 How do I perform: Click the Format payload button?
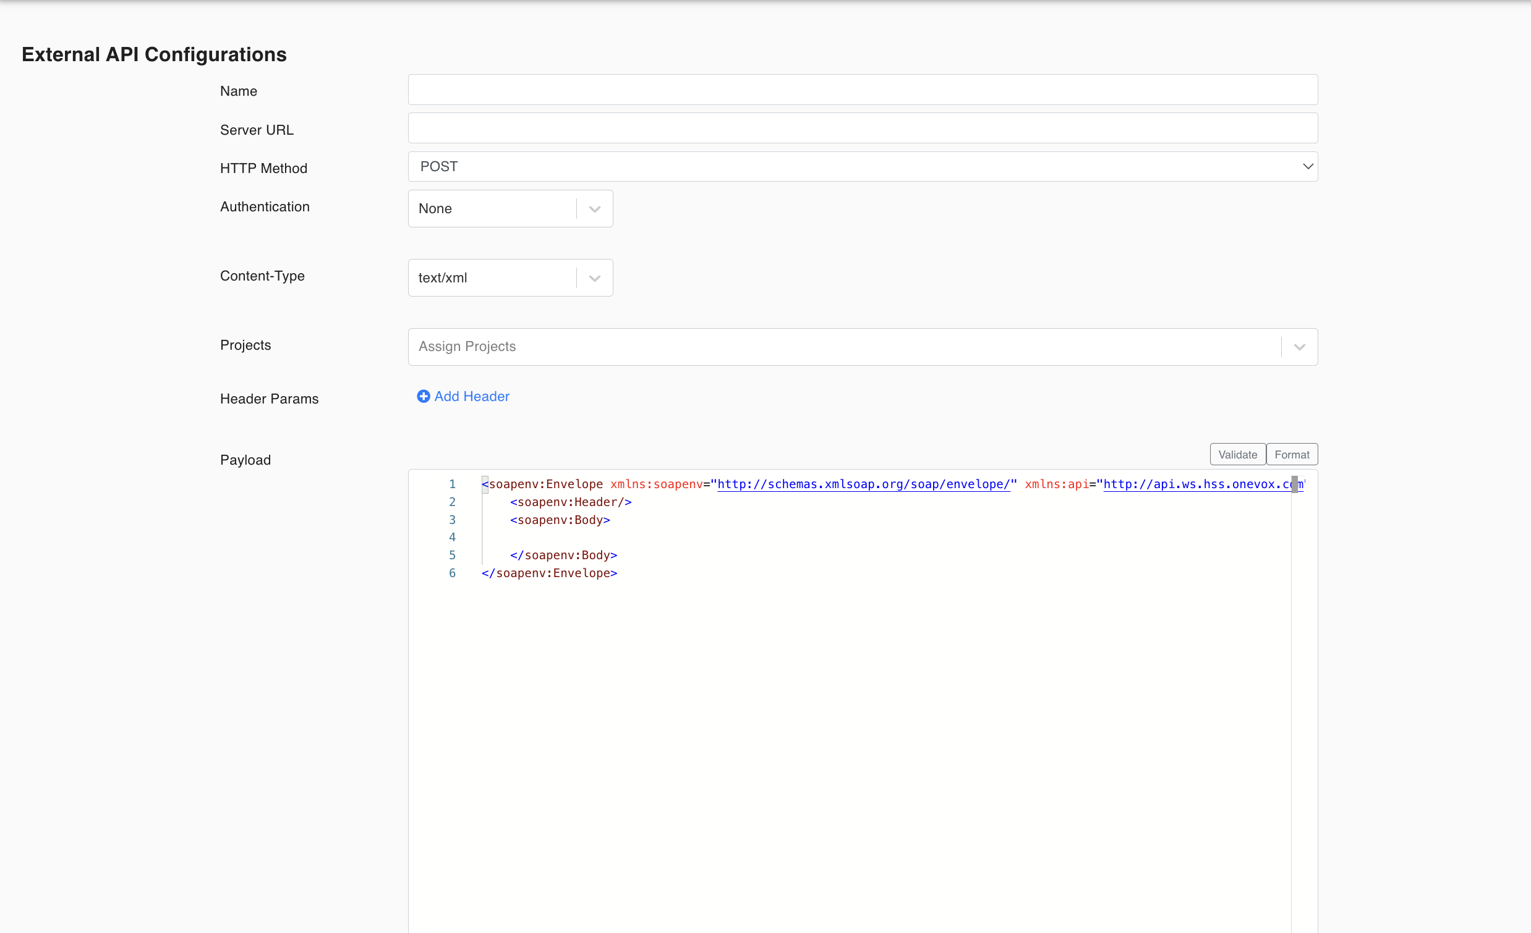click(x=1292, y=454)
